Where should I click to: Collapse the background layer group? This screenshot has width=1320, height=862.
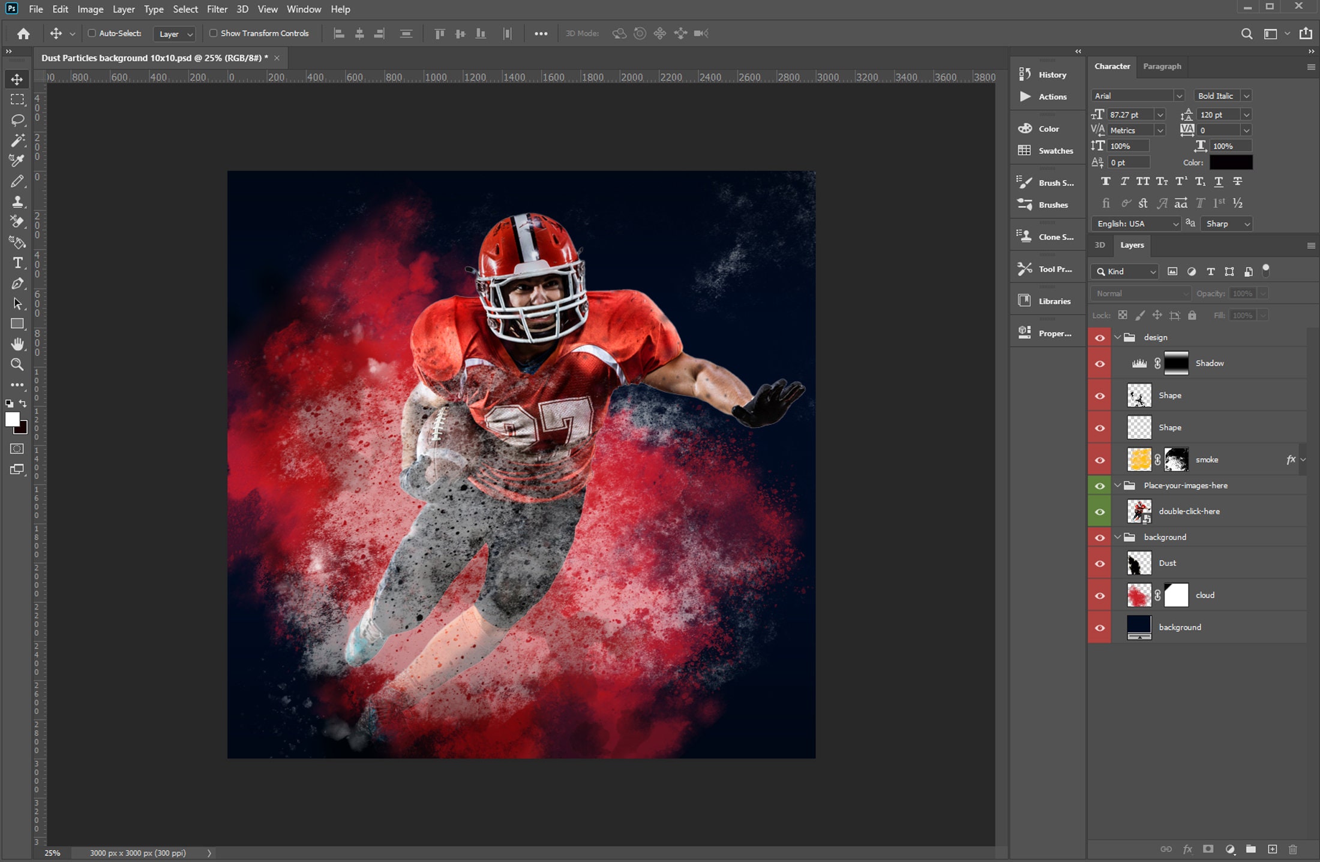click(x=1118, y=537)
